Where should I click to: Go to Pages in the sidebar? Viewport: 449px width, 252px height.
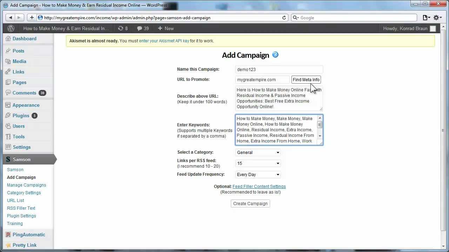pos(19,82)
